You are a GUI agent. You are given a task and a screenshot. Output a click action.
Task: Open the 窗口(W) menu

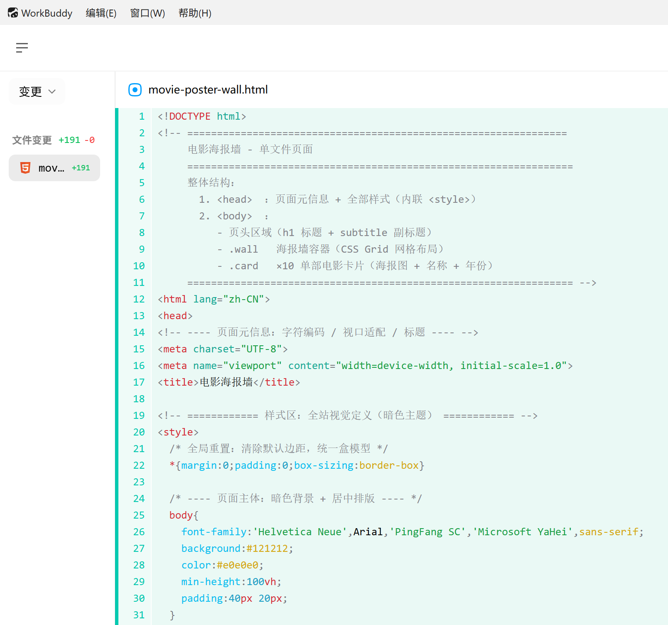tap(147, 13)
